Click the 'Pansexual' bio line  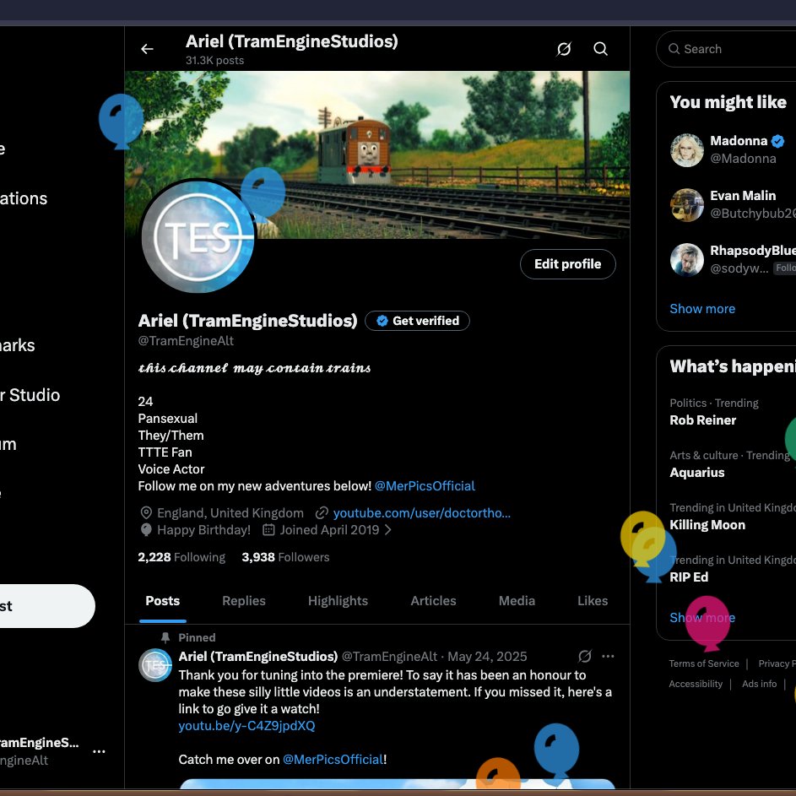point(167,419)
